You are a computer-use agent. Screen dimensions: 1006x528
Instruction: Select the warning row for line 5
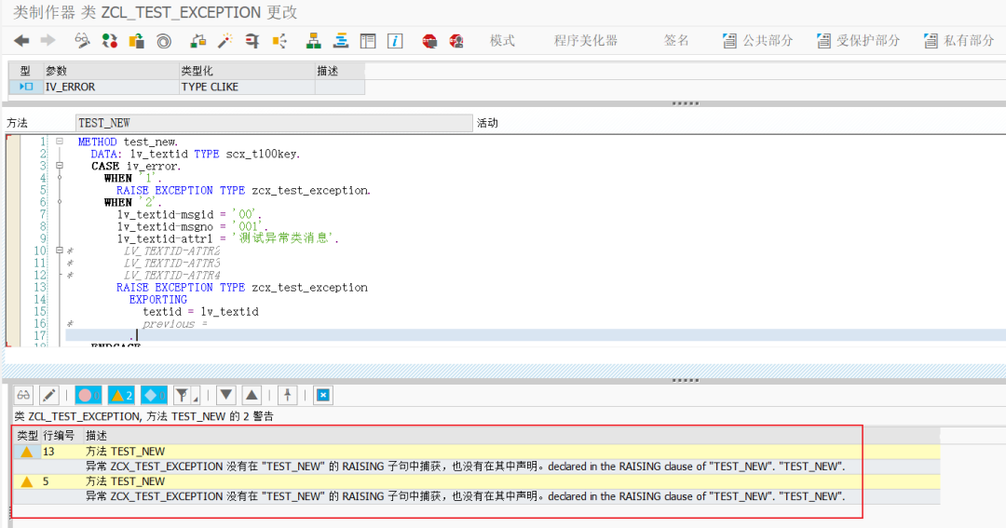(x=477, y=481)
